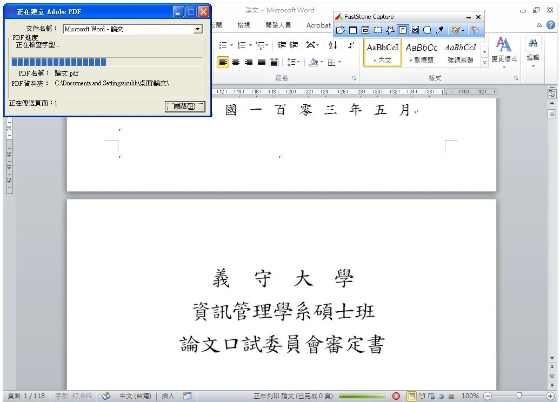Zoom out with the minus button
The width and height of the screenshot is (560, 402).
[x=488, y=396]
